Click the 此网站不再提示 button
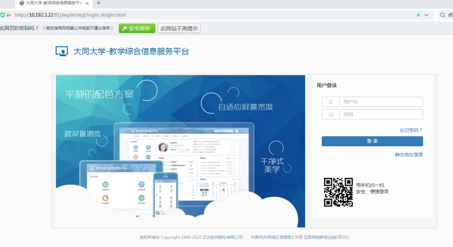Viewport: 453px width, 247px height. (x=179, y=29)
